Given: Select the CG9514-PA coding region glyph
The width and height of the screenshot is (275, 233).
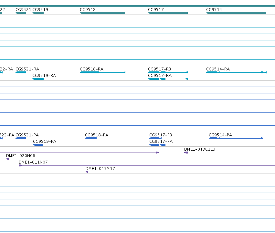Looking at the screenshot, I should 213,138.
